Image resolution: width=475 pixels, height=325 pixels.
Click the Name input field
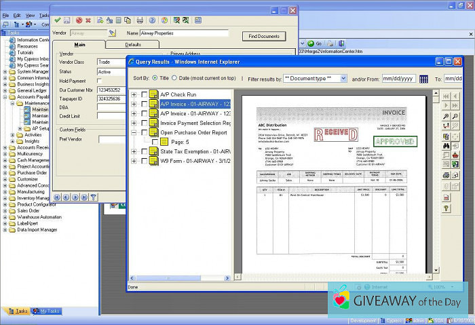185,33
